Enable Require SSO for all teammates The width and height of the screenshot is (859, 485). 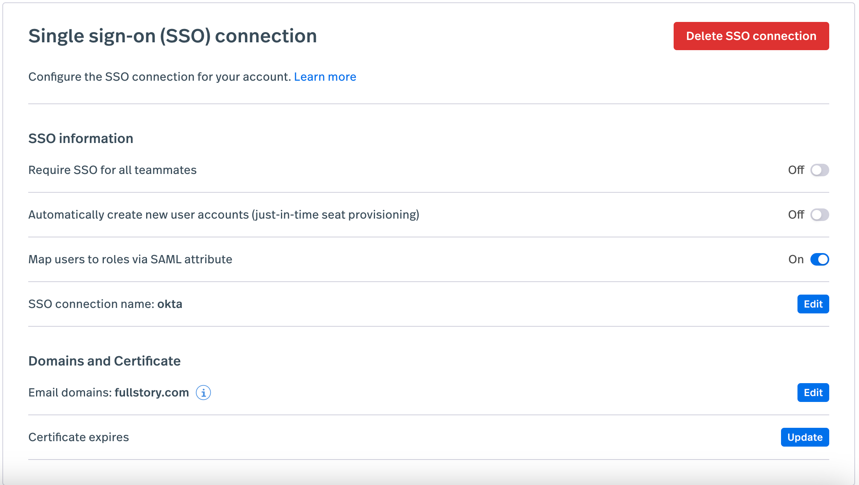tap(819, 170)
